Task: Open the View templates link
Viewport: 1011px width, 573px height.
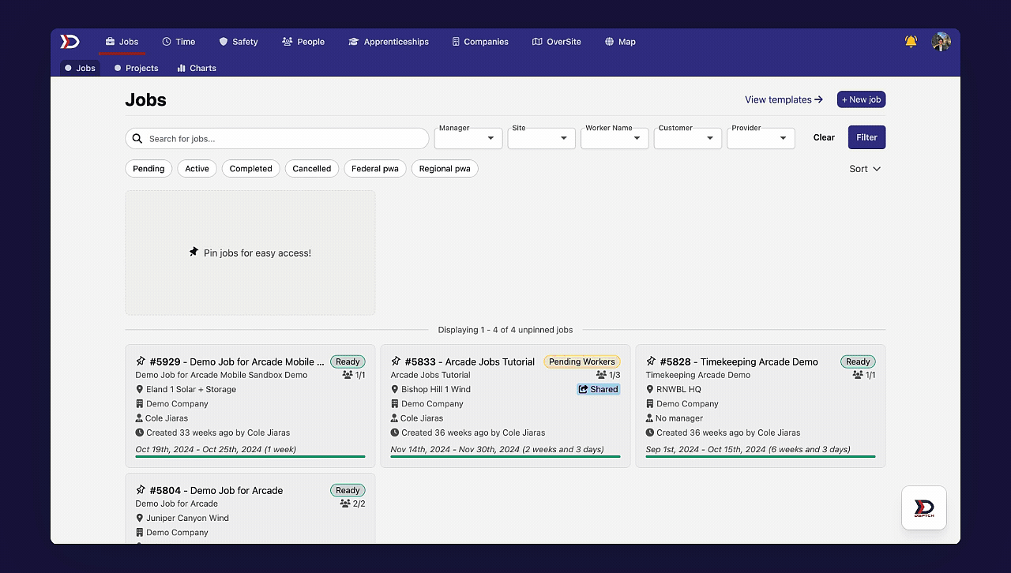Action: 784,99
